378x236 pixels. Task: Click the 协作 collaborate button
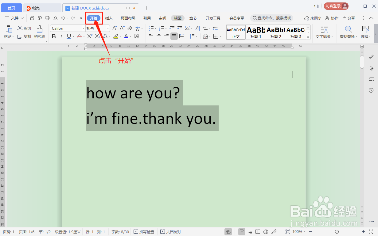(332, 18)
